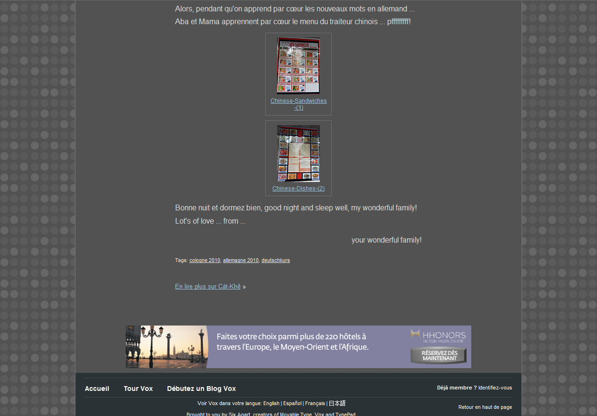This screenshot has width=597, height=416.
Task: Click the HHonors Hilton Worldwide logo
Action: coord(438,335)
